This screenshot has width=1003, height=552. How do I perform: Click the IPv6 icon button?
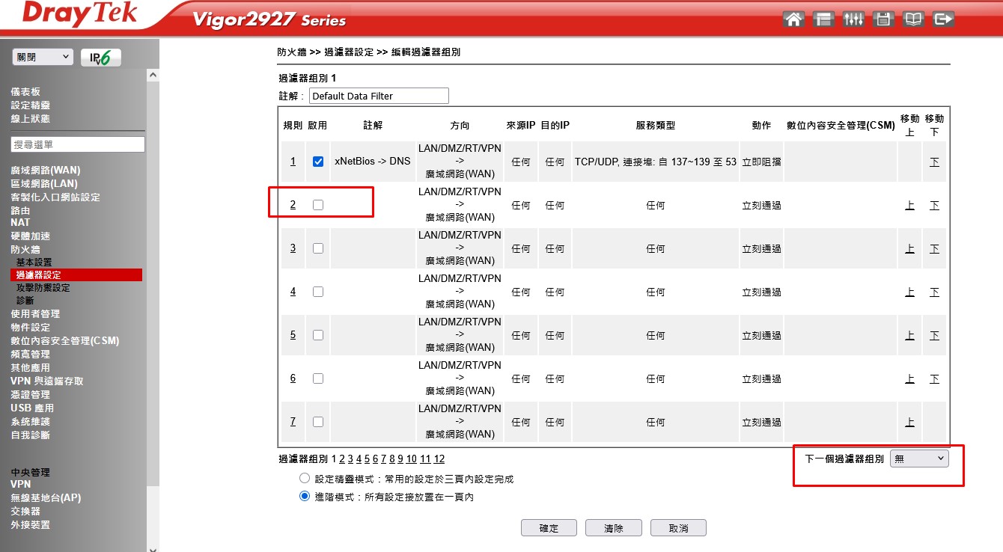[100, 58]
